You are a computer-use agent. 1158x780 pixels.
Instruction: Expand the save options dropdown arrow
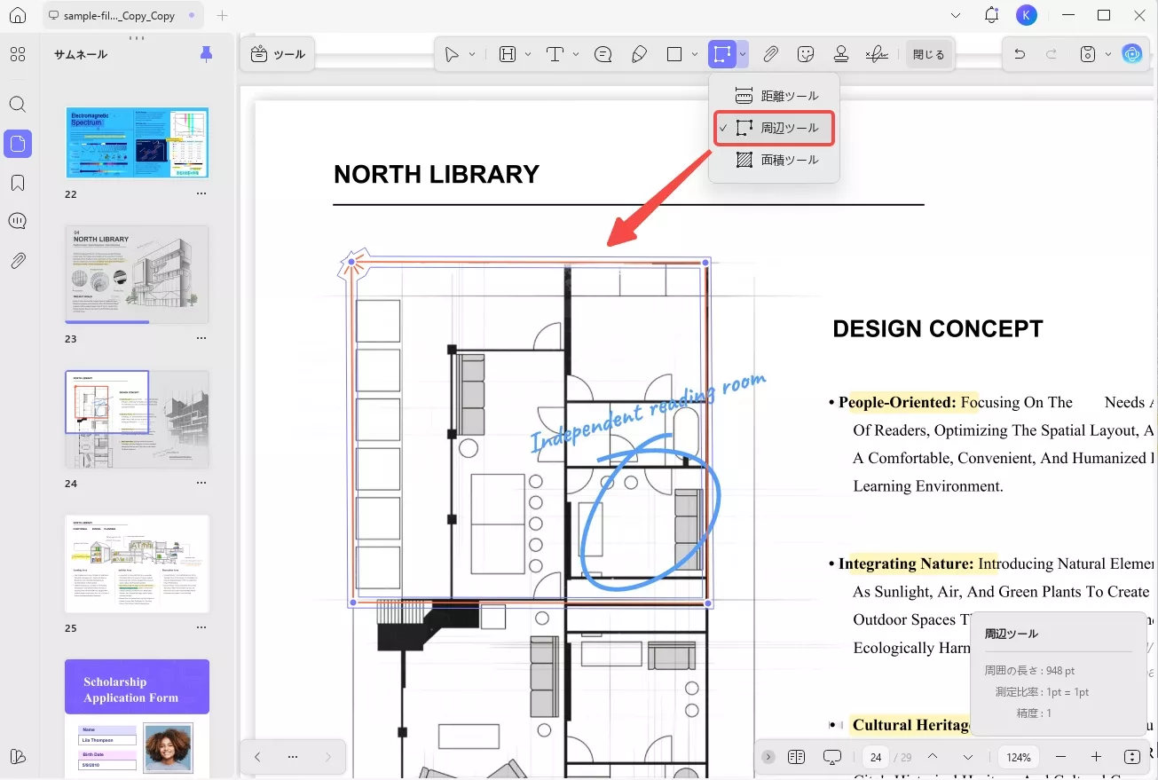[x=1107, y=55]
